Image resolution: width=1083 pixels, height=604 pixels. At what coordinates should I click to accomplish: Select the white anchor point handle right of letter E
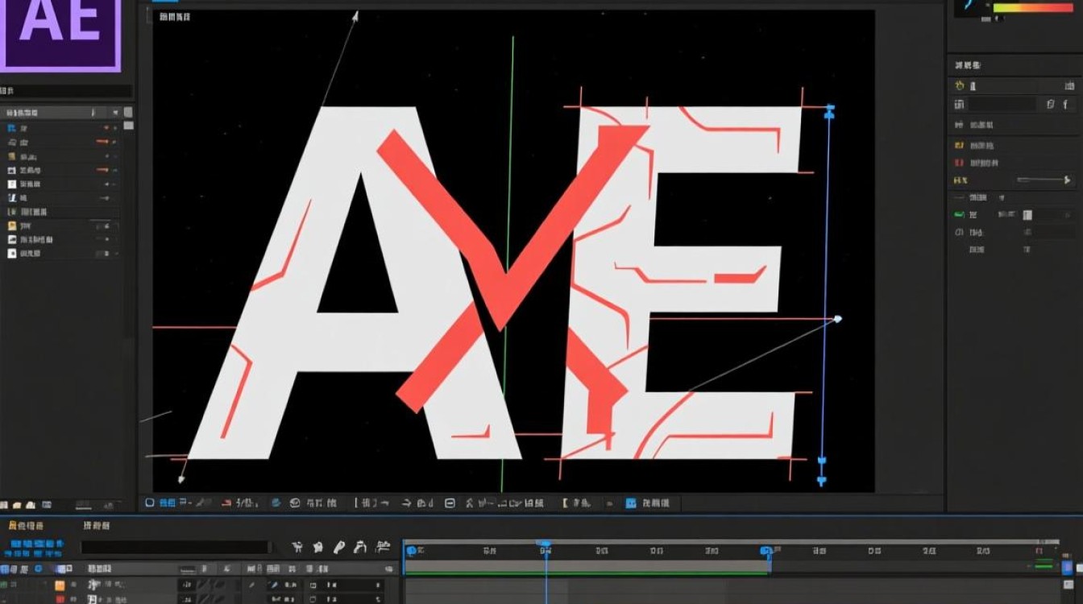pos(838,319)
